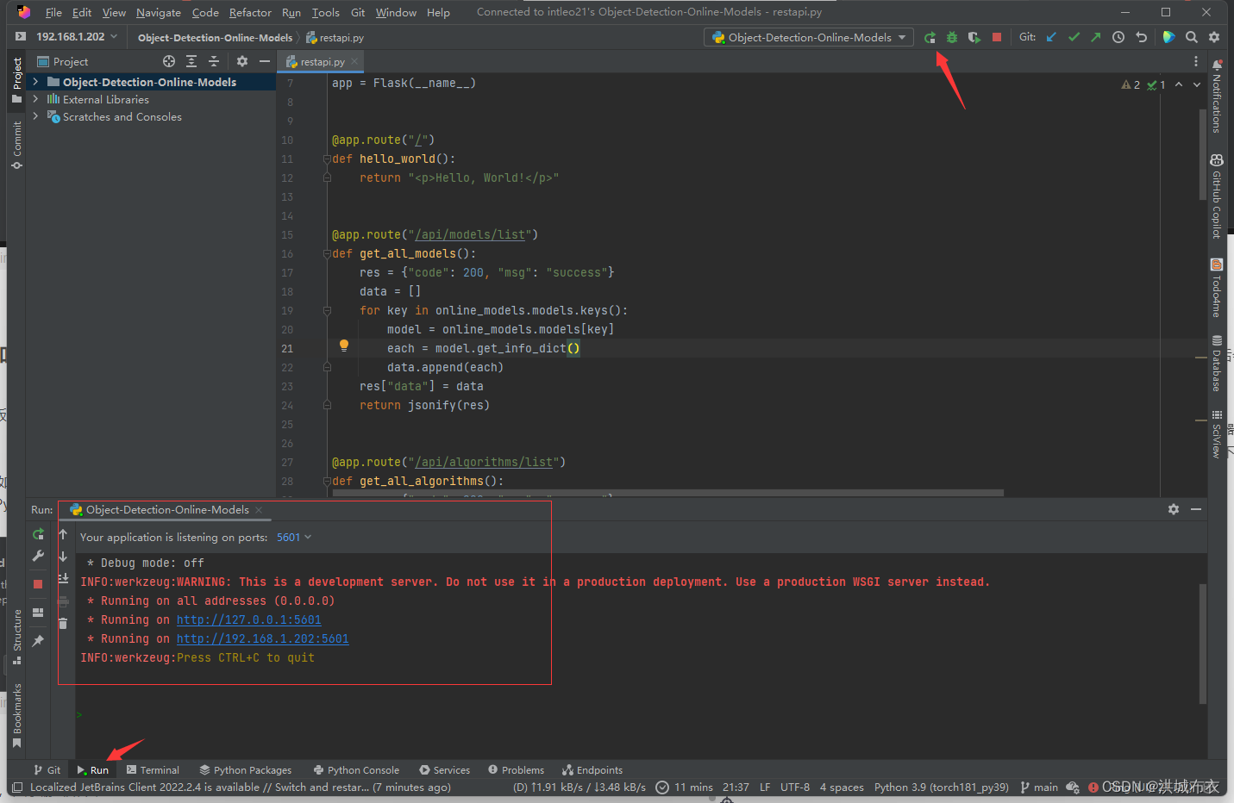The image size is (1234, 803).
Task: Open the Problems tool button
Action: (x=517, y=770)
